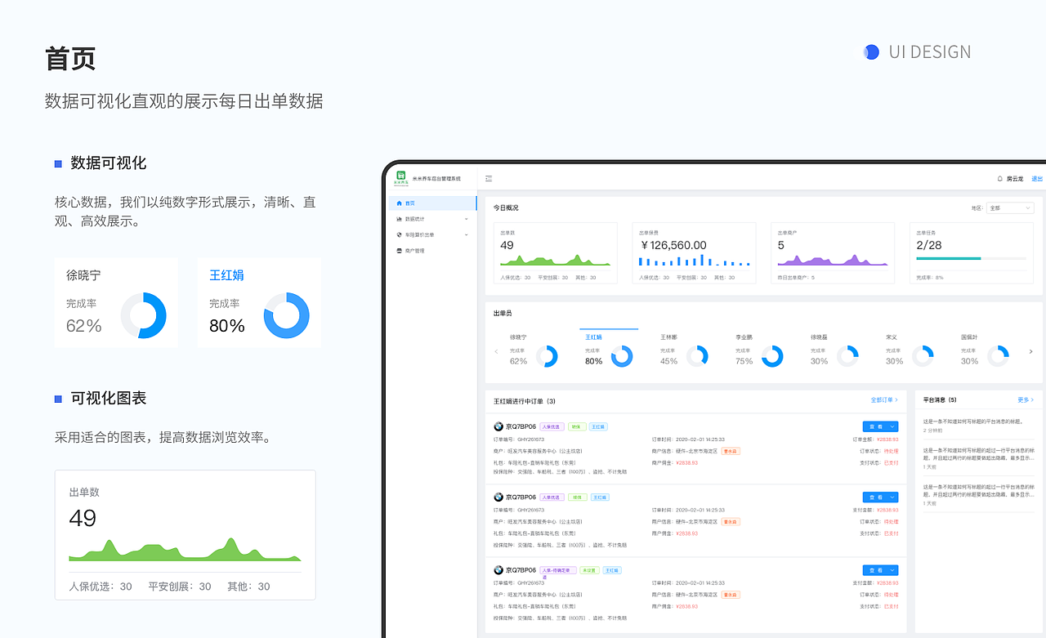Viewport: 1046px width, 638px height.
Task: Click the sidebar collapse hamburger icon
Action: tap(489, 178)
